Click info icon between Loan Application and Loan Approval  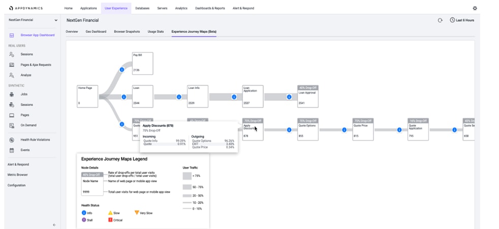[289, 97]
